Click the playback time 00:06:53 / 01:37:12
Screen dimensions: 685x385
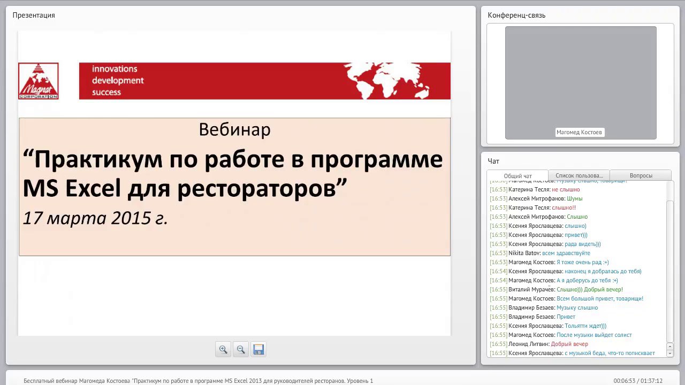[638, 381]
